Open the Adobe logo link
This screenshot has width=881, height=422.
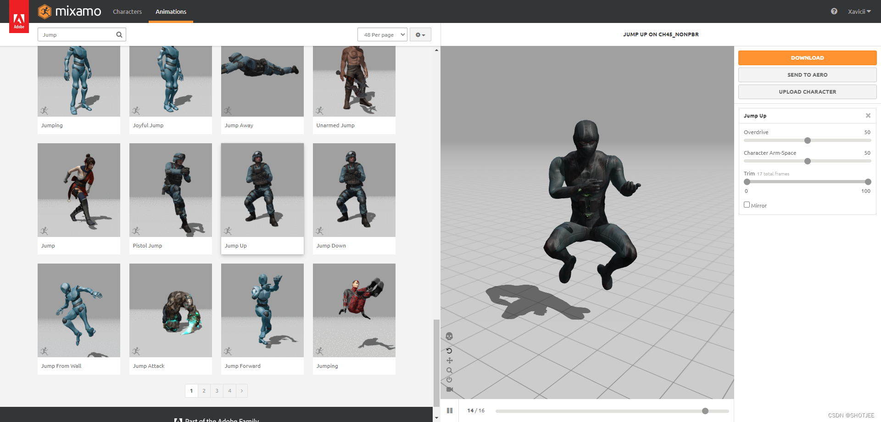[x=19, y=17]
